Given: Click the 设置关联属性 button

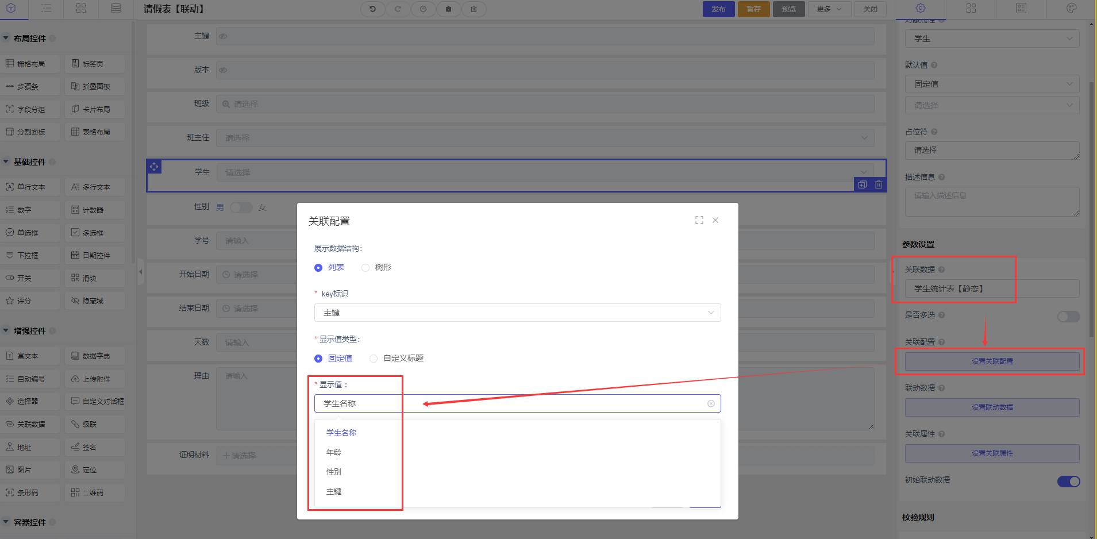Looking at the screenshot, I should click(992, 453).
